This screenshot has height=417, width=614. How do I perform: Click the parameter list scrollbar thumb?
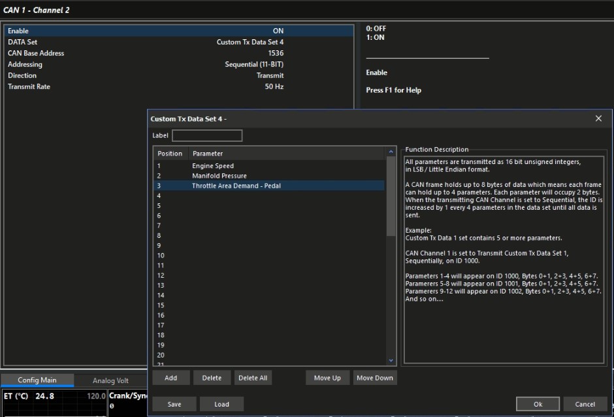pos(391,196)
